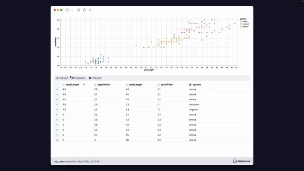Click rightmost scatter point near 7.0
This screenshot has width=304, height=171.
[235, 23]
